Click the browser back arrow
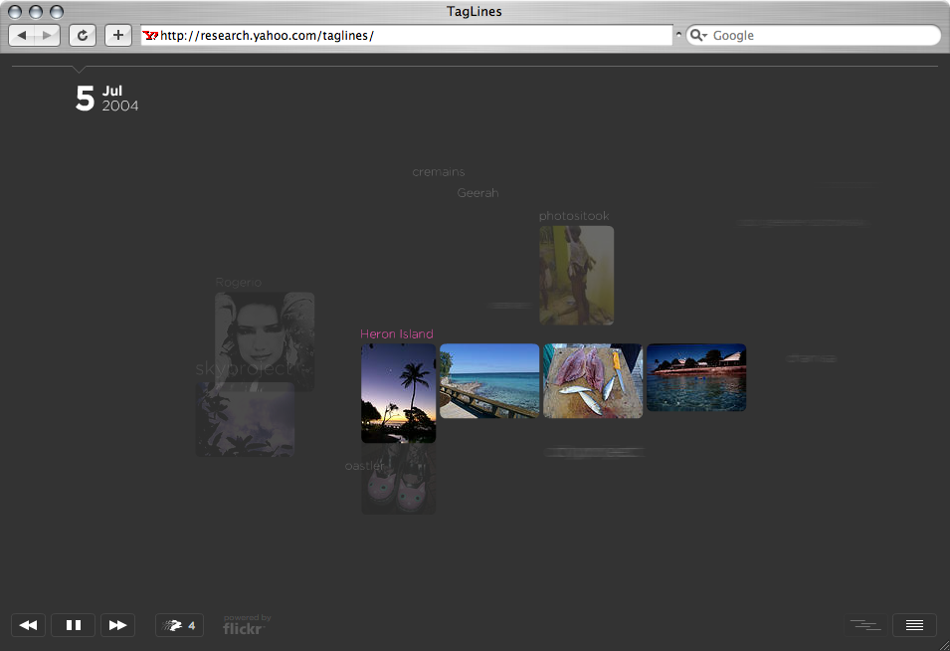The image size is (950, 651). click(x=23, y=36)
